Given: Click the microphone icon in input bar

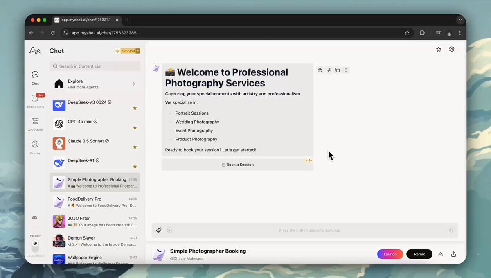Looking at the screenshot, I should [451, 230].
